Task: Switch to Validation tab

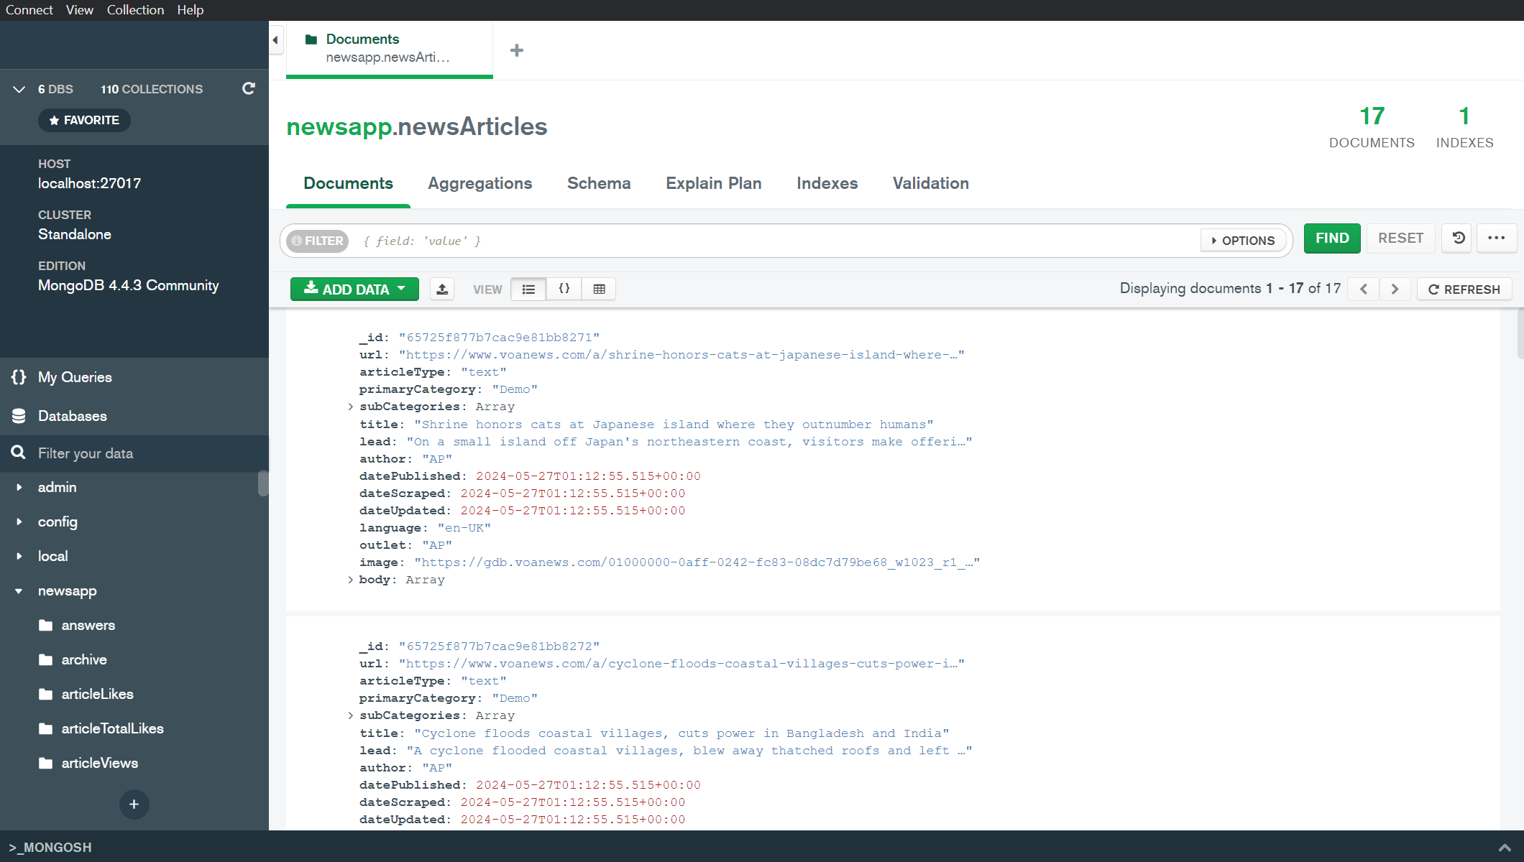Action: [930, 183]
